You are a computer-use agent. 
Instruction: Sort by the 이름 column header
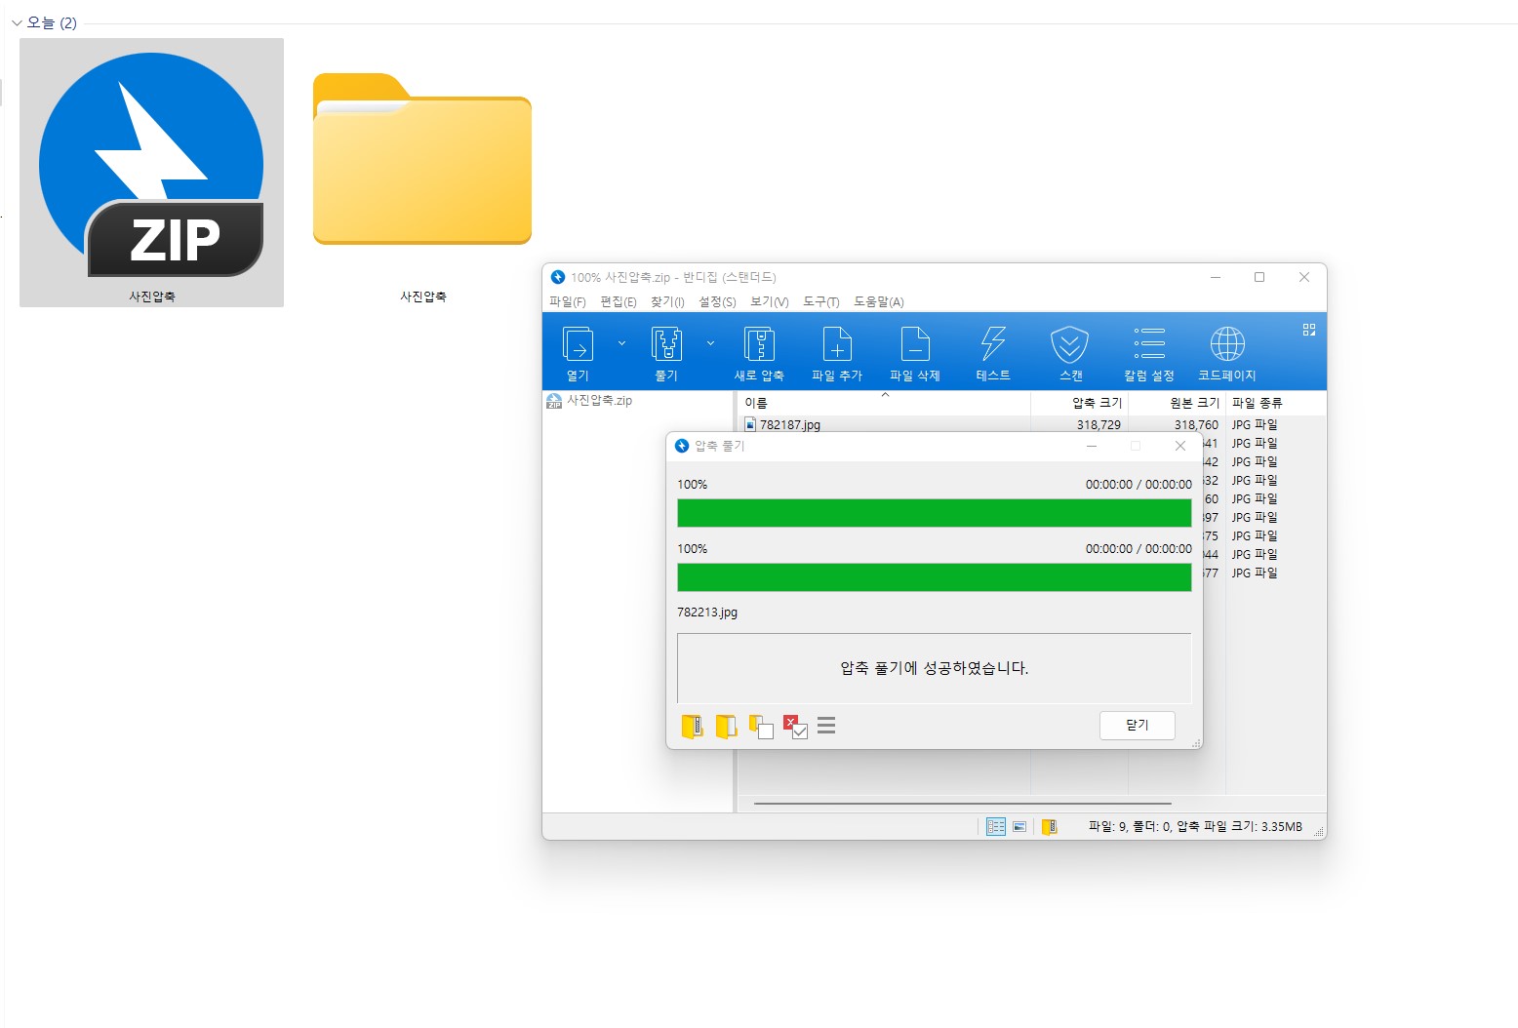coord(884,402)
